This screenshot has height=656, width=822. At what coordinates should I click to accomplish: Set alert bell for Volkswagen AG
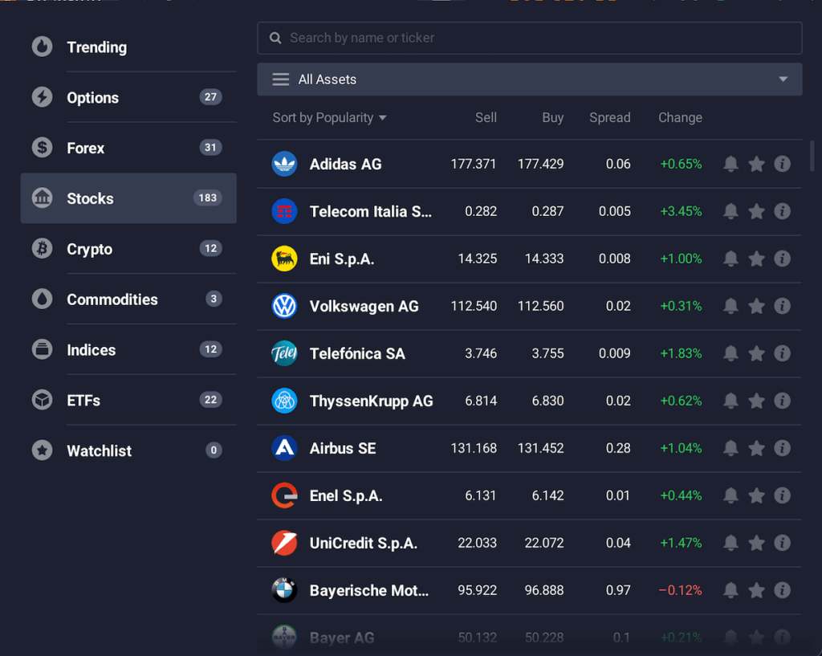[x=730, y=306]
